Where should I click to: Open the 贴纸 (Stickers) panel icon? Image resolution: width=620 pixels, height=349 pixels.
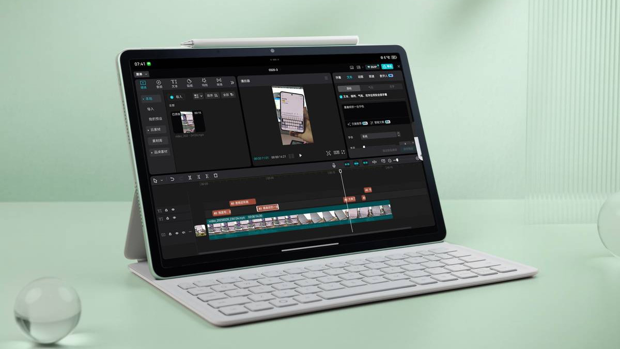[x=189, y=82]
